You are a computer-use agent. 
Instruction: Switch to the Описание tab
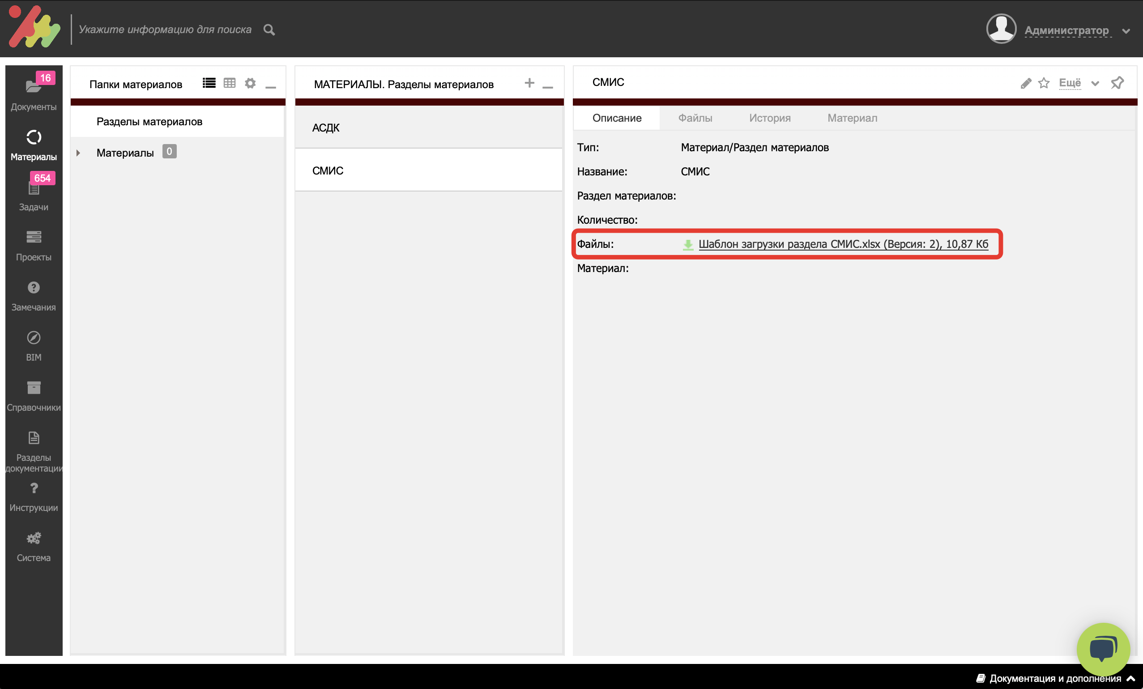click(x=617, y=118)
